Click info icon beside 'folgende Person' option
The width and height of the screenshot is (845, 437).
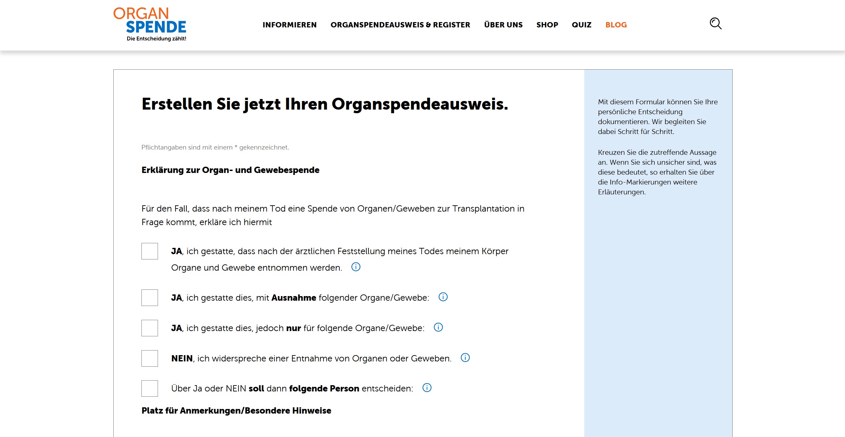pyautogui.click(x=427, y=387)
